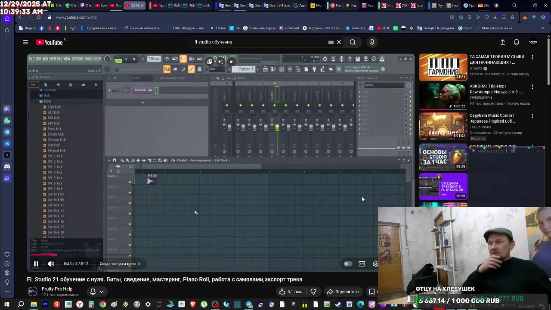Open the more options dots in Opera sidebar

click(x=7, y=291)
